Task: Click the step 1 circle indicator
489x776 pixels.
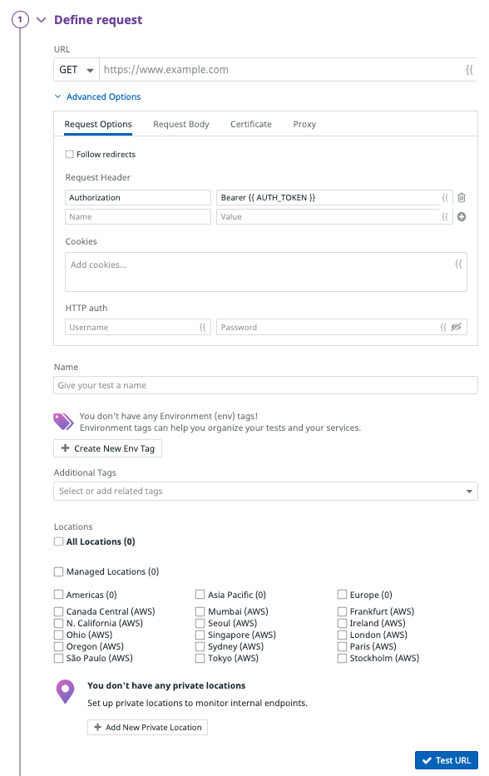Action: [x=20, y=20]
